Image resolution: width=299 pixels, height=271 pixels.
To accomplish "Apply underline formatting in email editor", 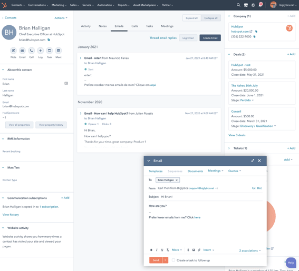I will point(162,250).
